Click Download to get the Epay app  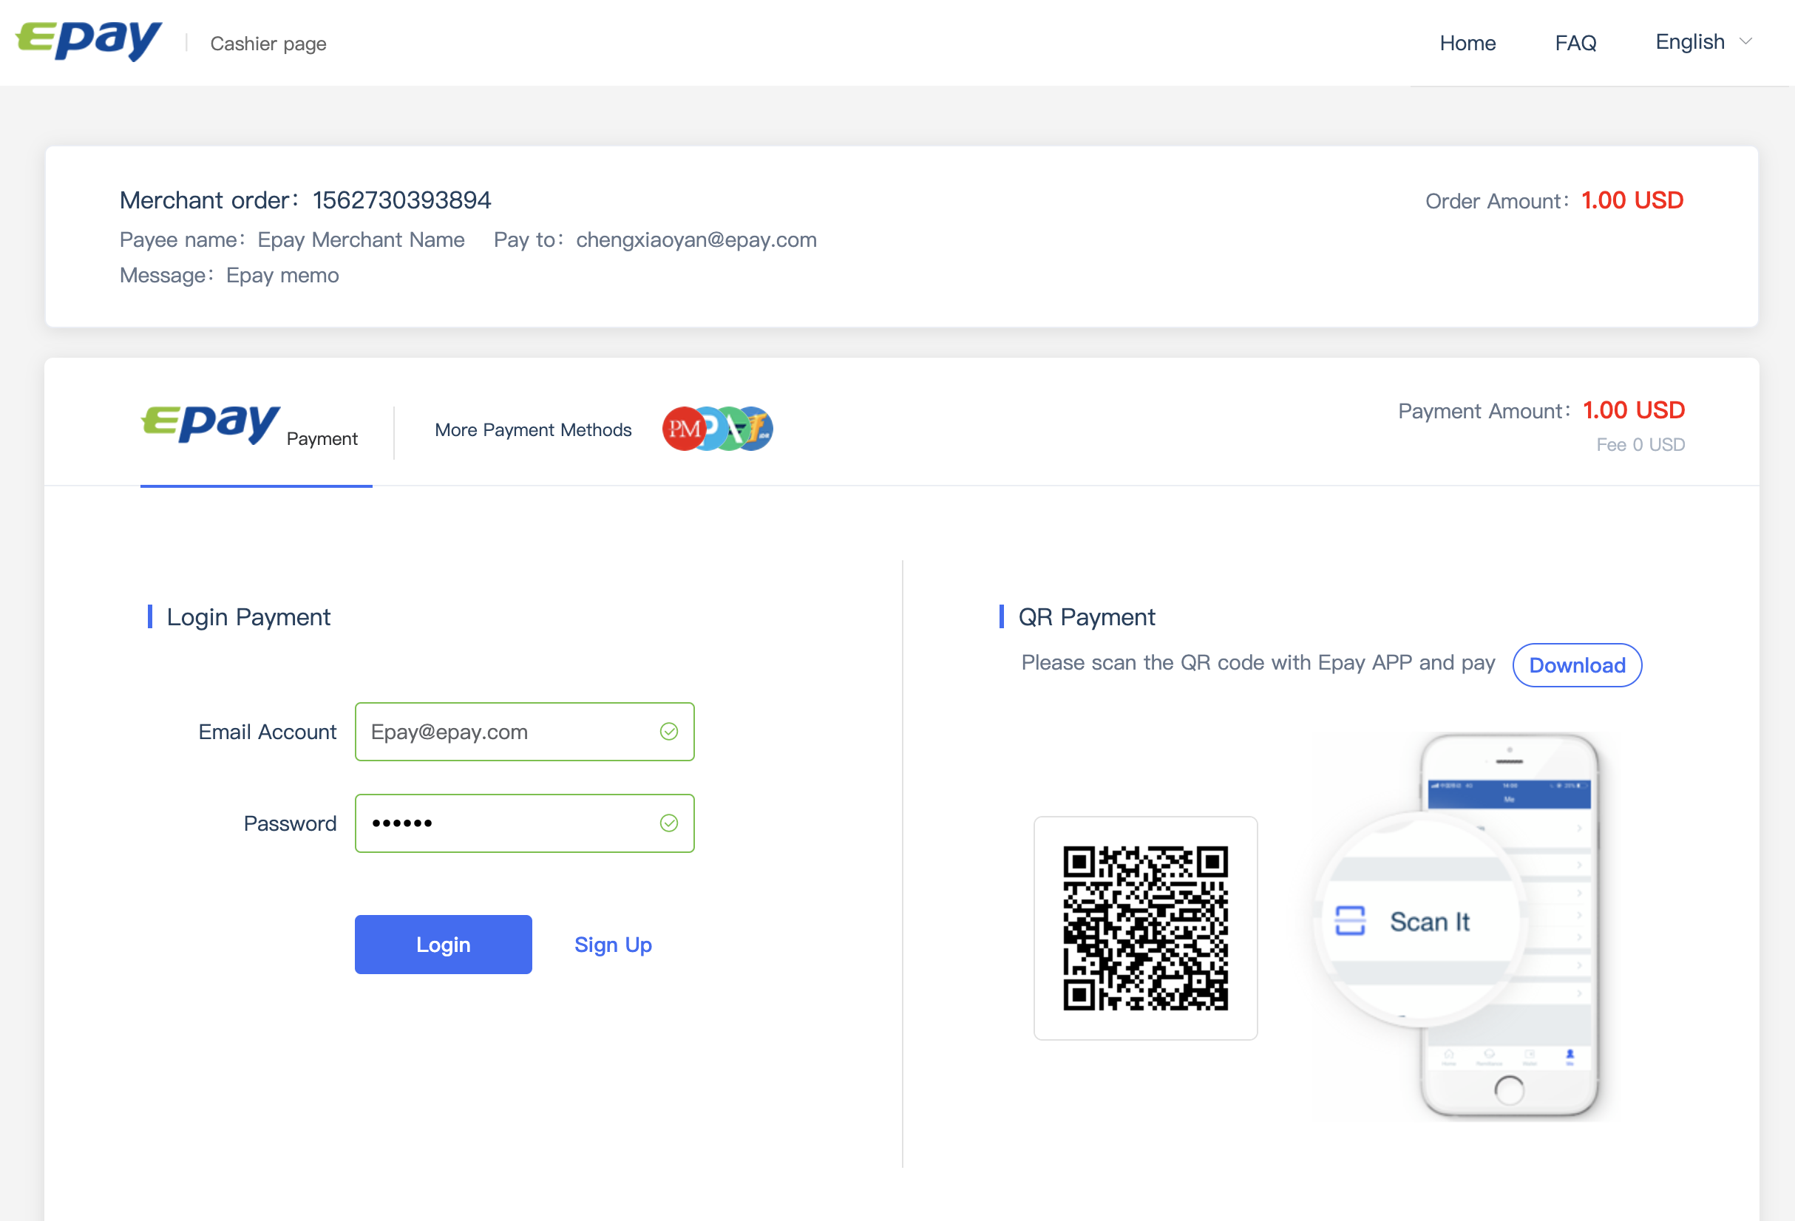click(x=1576, y=665)
